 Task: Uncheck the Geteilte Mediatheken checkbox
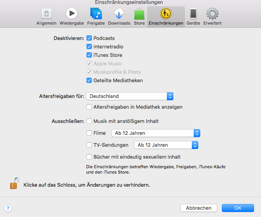click(x=89, y=81)
